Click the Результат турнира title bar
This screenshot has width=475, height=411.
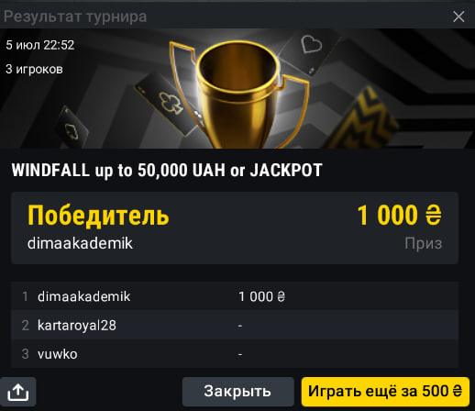click(75, 17)
